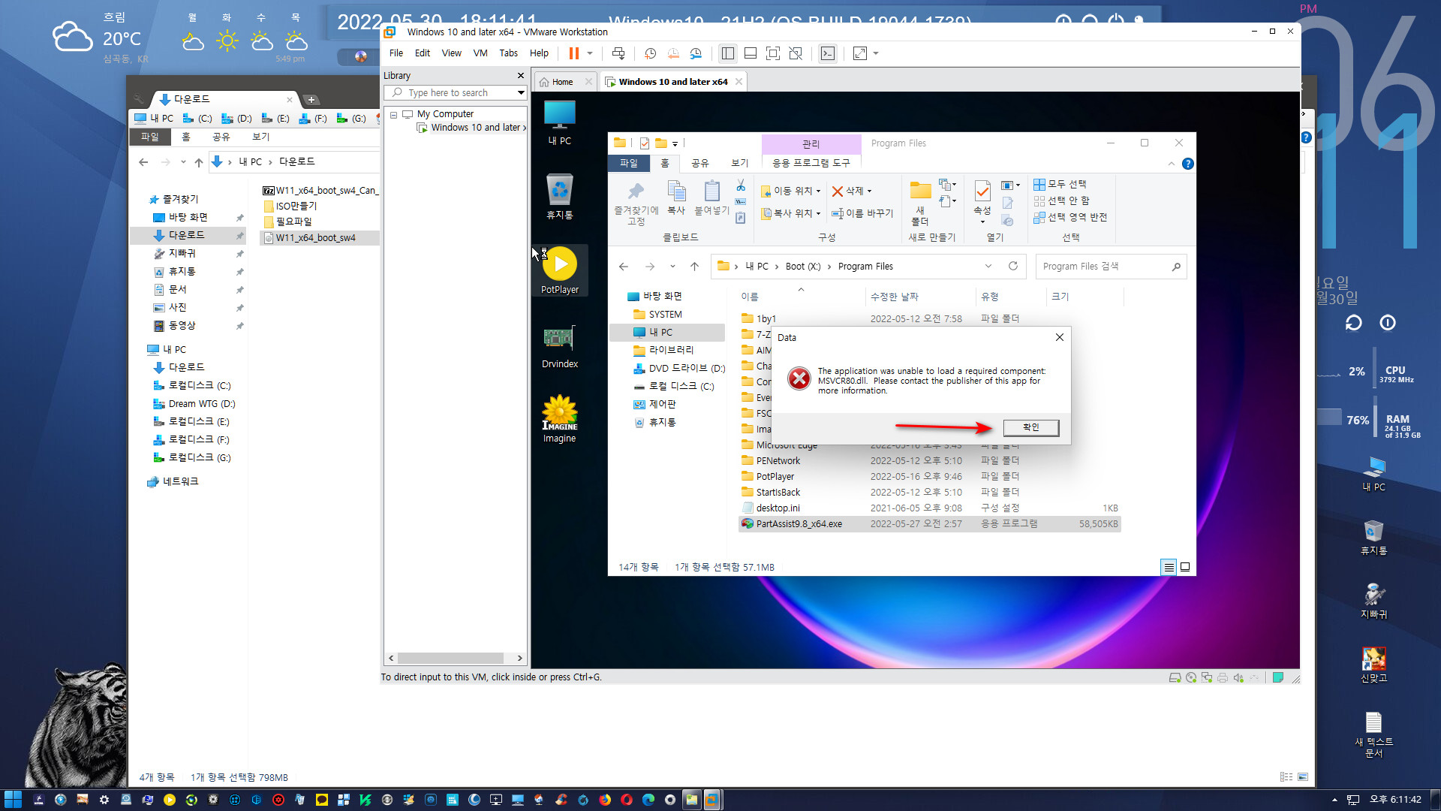Image resolution: width=1441 pixels, height=811 pixels.
Task: Select the 내 PC icon on VM desktop
Action: 560,123
